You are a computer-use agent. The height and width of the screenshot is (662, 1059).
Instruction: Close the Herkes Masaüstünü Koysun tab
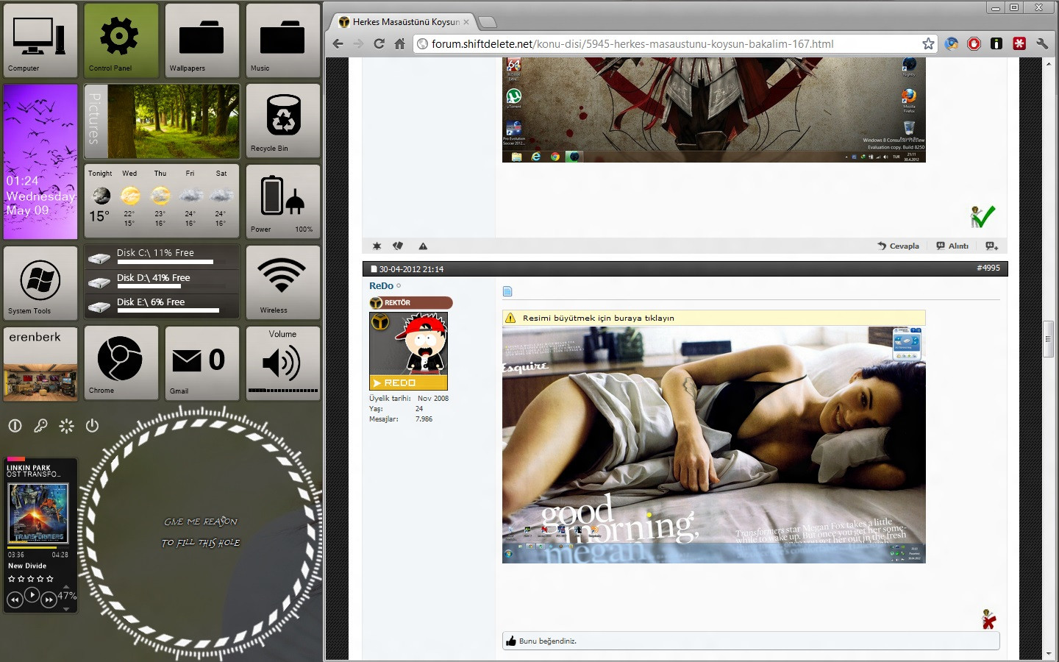pyautogui.click(x=466, y=22)
